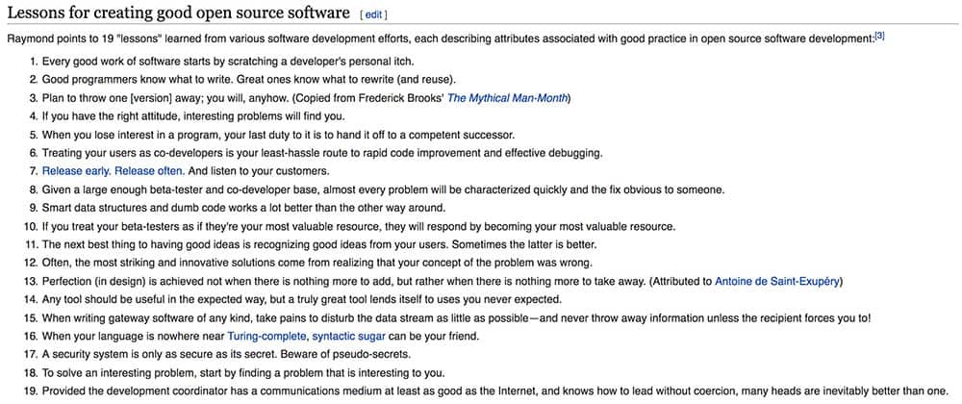Click lesson 2 about good programmers
Image resolution: width=962 pixels, height=404 pixels.
pos(248,80)
